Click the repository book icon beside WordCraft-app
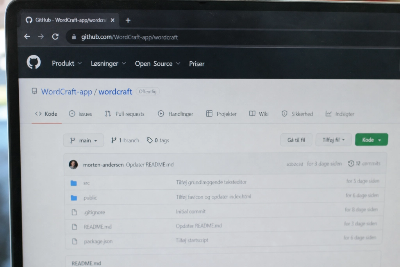 click(34, 91)
